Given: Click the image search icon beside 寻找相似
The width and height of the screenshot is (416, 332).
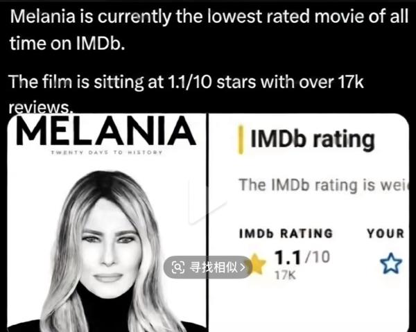Looking at the screenshot, I should [x=178, y=267].
